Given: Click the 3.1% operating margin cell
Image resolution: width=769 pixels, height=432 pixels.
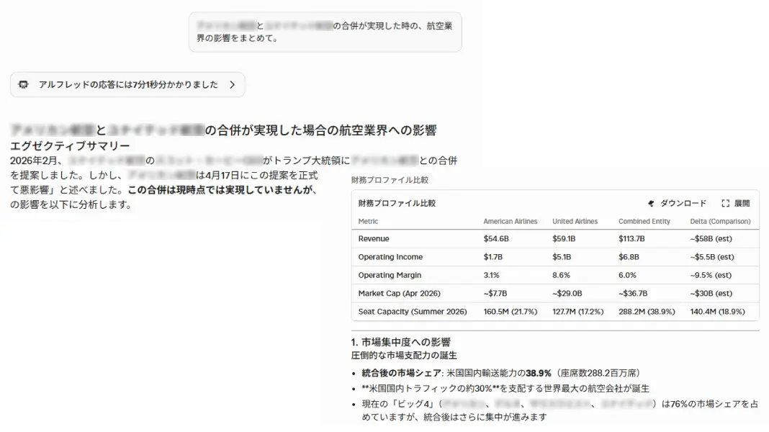Looking at the screenshot, I should point(491,275).
